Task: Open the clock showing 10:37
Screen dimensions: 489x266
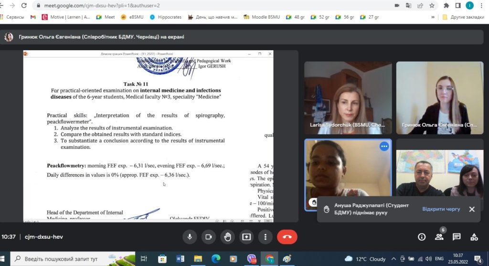Action: click(458, 259)
